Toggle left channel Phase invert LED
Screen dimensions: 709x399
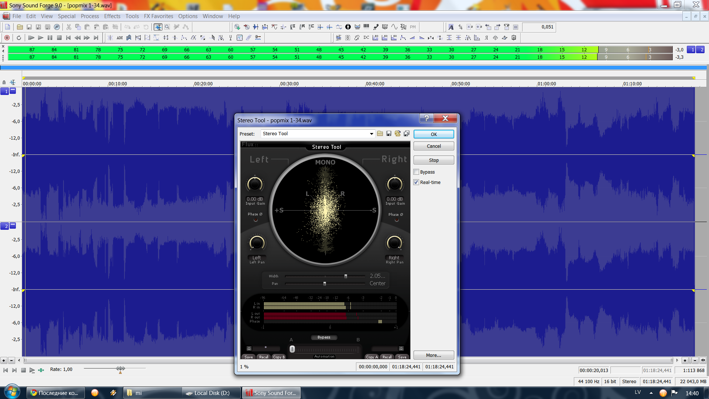pos(256,220)
